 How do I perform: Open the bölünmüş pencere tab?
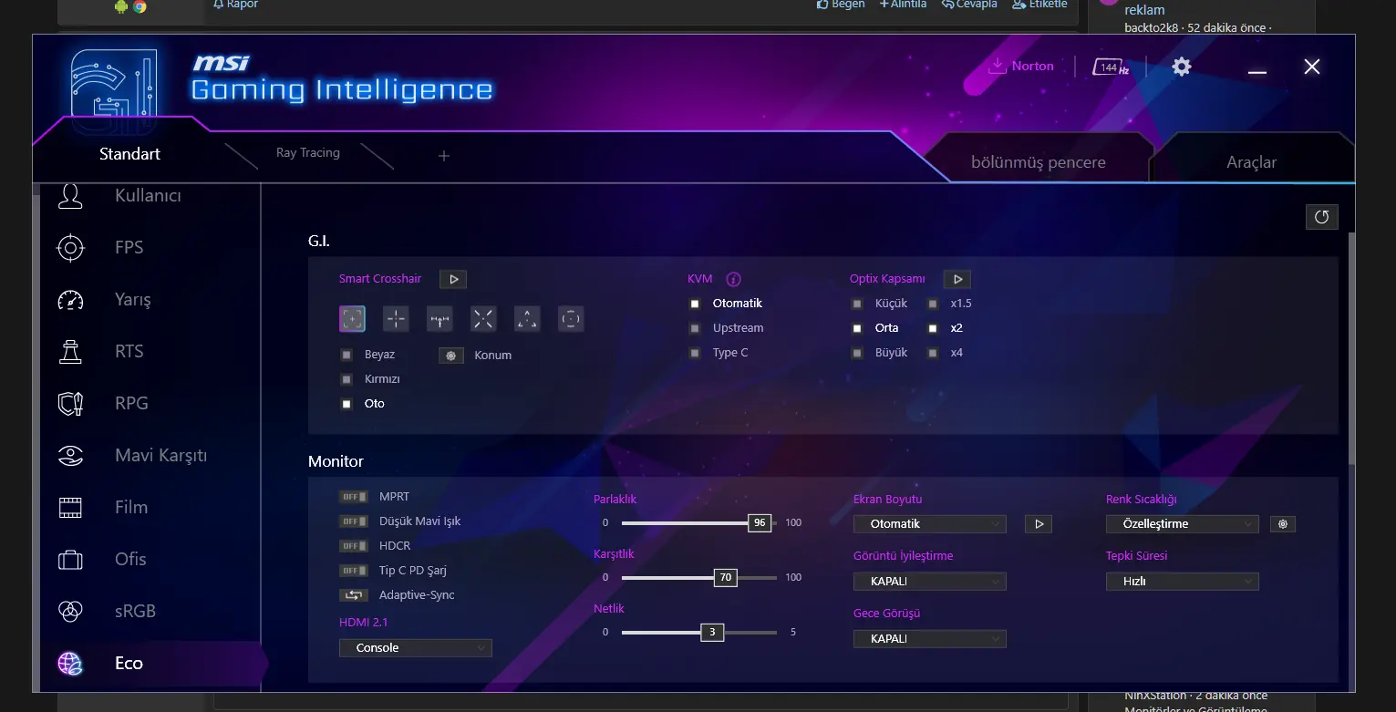[1039, 162]
